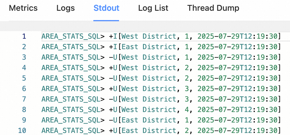Switch to the Metrics tab
Screen dimensions: 290x135
point(23,8)
